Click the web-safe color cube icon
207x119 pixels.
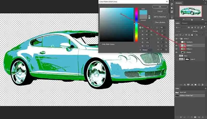point(149,18)
